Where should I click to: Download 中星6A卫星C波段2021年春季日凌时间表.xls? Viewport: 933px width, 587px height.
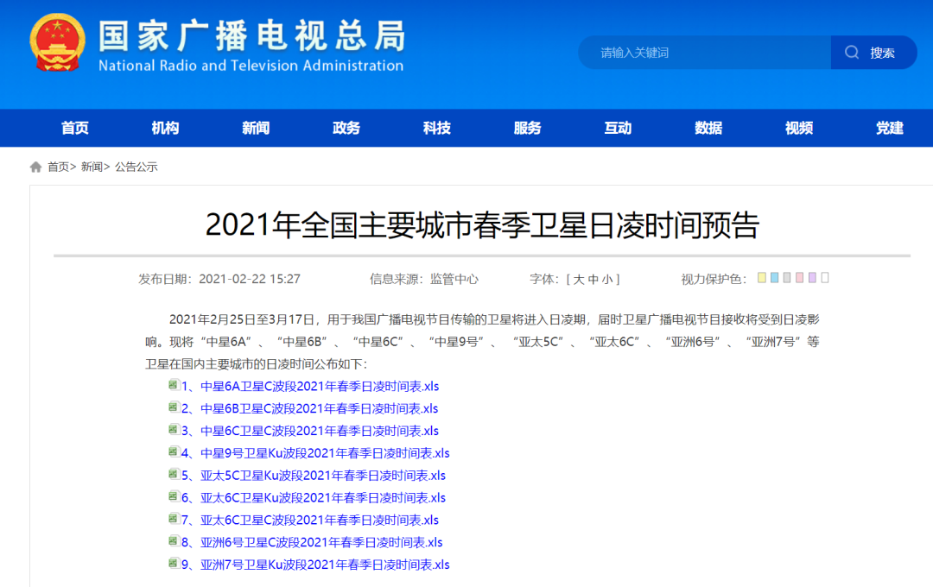coord(310,387)
